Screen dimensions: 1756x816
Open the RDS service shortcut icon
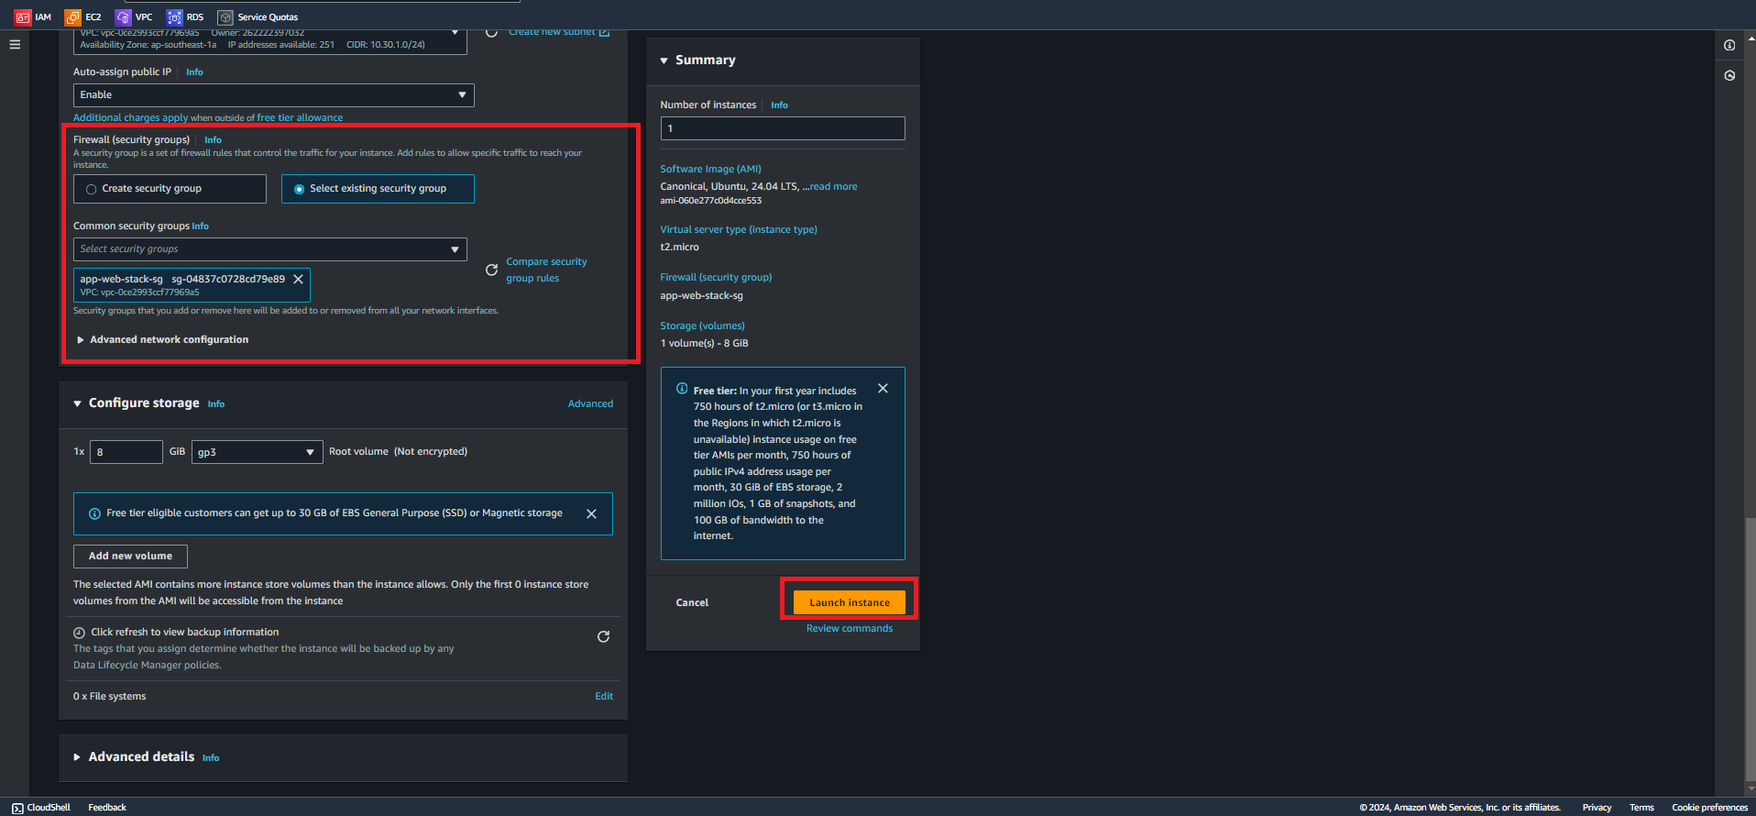click(x=174, y=17)
